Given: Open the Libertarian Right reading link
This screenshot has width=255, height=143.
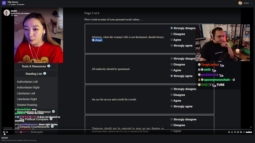Looking at the screenshot, I should click(x=27, y=99).
